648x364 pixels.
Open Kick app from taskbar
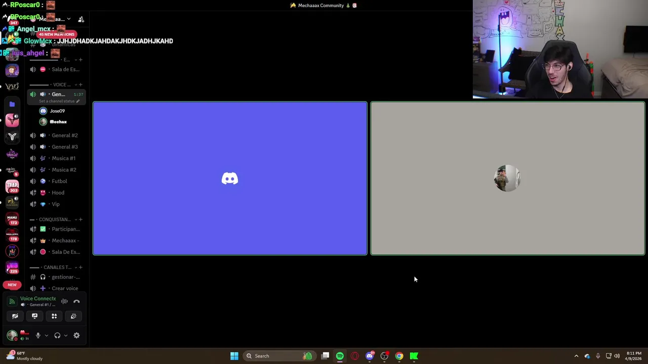tap(414, 356)
